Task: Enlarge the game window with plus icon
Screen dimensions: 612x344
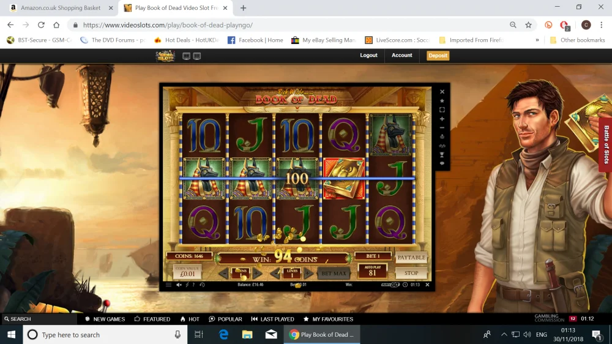Action: click(x=442, y=119)
